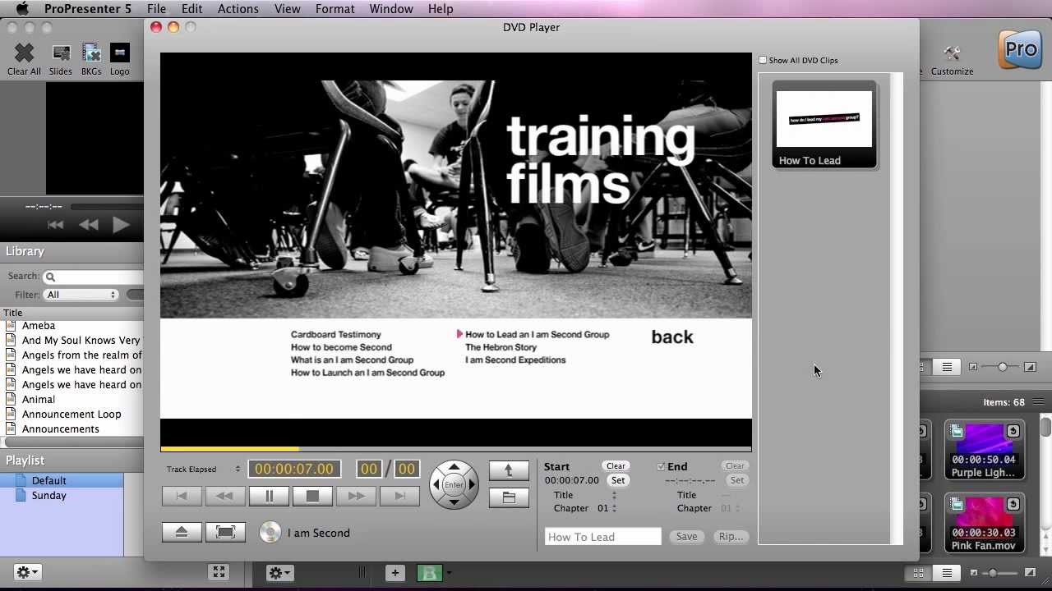
Task: Open the library Filter All dropdown
Action: pos(81,295)
